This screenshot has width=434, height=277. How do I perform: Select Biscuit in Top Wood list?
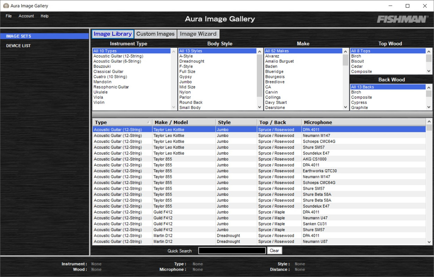pyautogui.click(x=388, y=61)
